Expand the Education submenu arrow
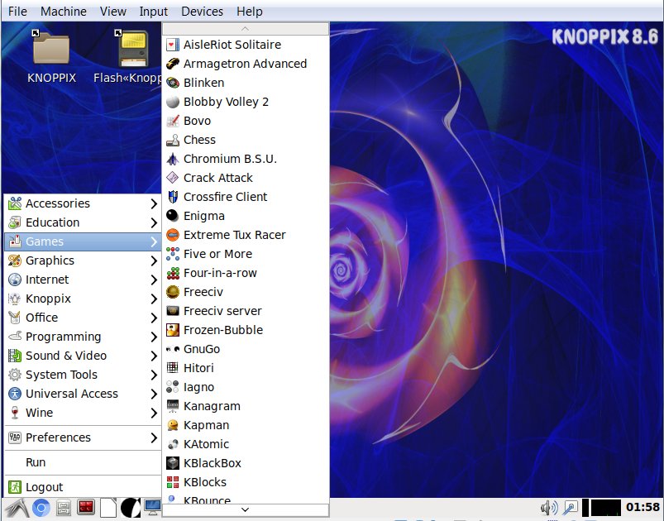Image resolution: width=664 pixels, height=521 pixels. [154, 222]
